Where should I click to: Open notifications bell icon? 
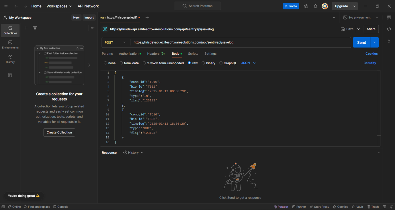click(x=315, y=6)
